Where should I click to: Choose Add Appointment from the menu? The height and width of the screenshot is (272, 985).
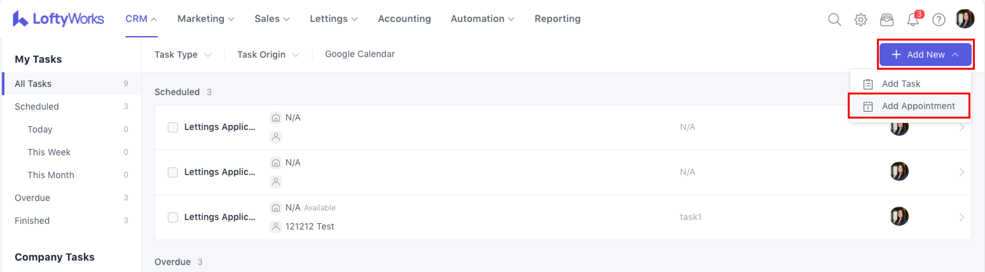click(918, 106)
